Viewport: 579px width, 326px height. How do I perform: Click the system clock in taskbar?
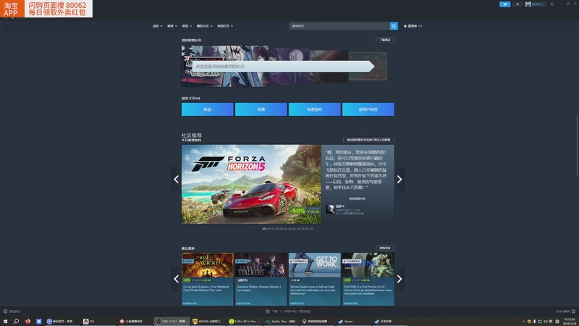tap(570, 321)
